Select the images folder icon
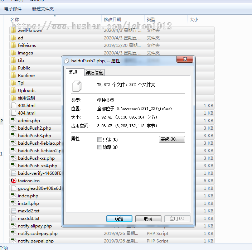This screenshot has width=252, height=250. pyautogui.click(x=14, y=53)
